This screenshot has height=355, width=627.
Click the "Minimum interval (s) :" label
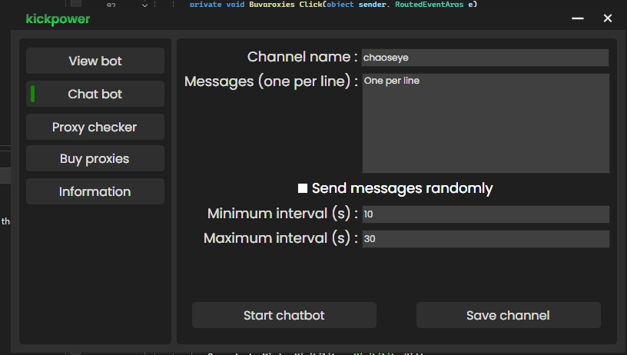click(x=283, y=214)
